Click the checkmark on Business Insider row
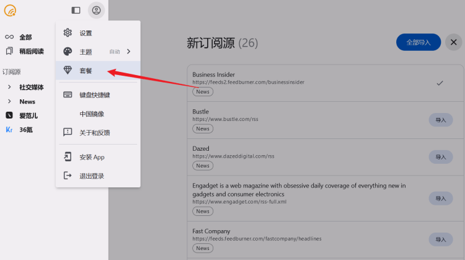 [x=440, y=83]
